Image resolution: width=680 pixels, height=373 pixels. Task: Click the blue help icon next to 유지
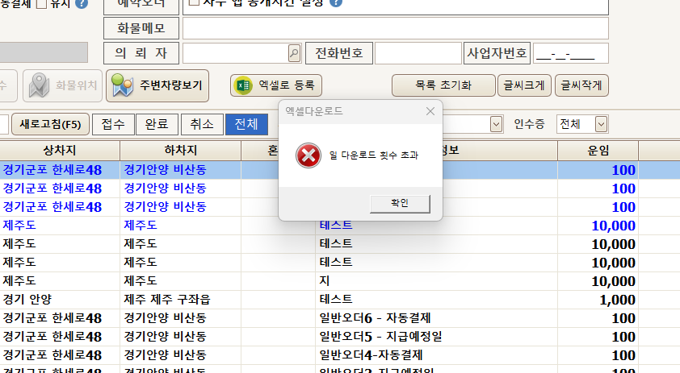click(x=81, y=4)
